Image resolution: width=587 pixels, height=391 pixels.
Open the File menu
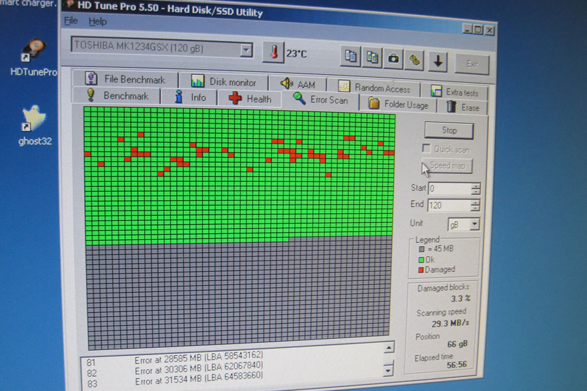pyautogui.click(x=70, y=21)
